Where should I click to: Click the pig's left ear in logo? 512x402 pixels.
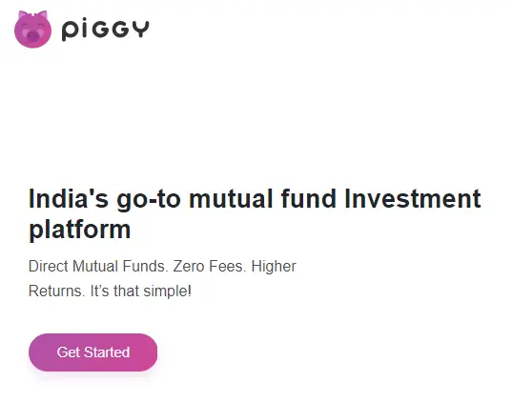[22, 15]
